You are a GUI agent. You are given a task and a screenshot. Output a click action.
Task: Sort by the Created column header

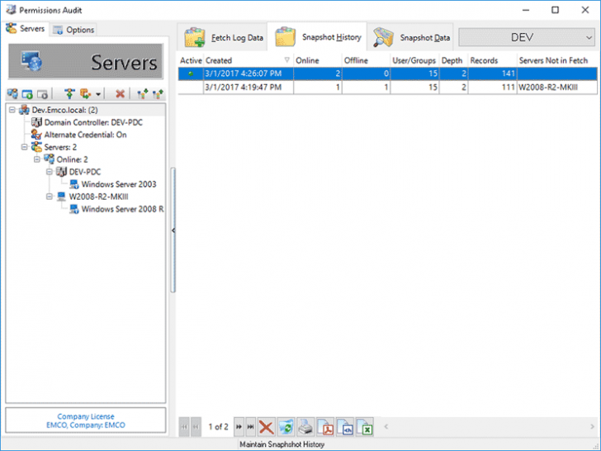click(x=248, y=60)
